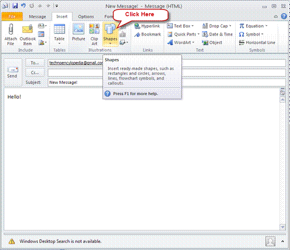Open the Text Box dropdown
Image resolution: width=290 pixels, height=250 pixels.
(x=192, y=26)
